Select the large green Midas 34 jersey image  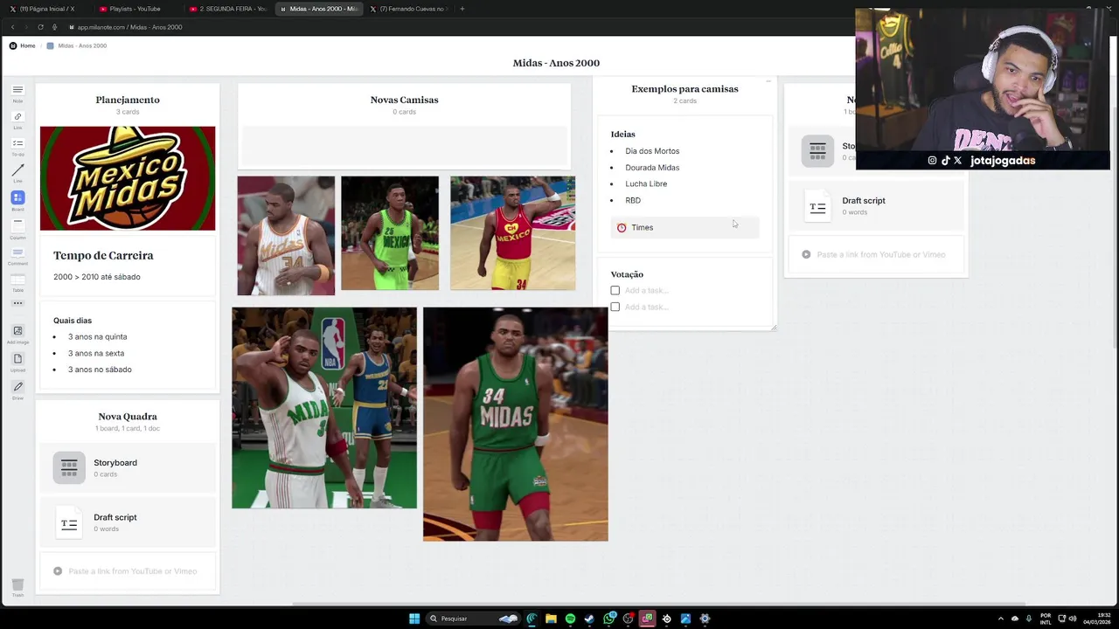pyautogui.click(x=516, y=424)
